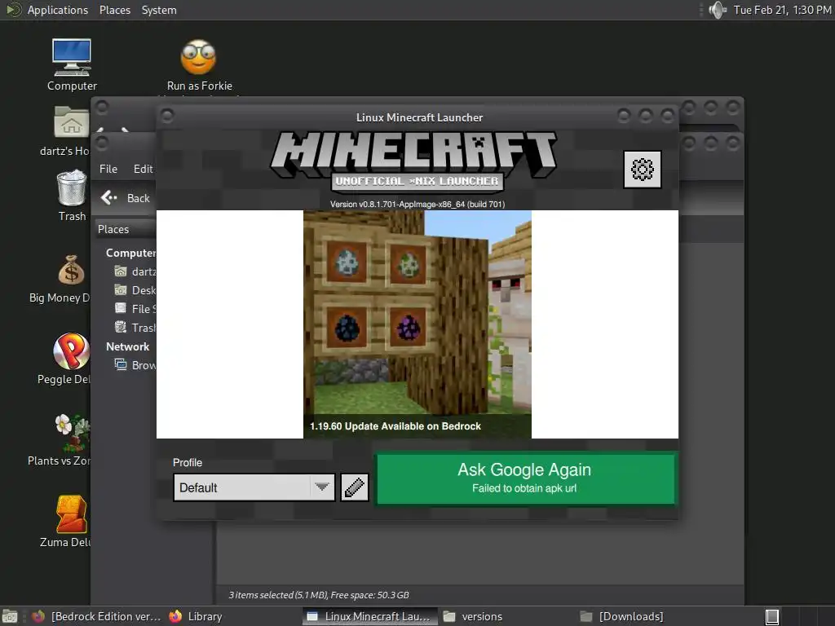
Task: Launch Run as Forkie desktop icon
Action: pos(199,66)
